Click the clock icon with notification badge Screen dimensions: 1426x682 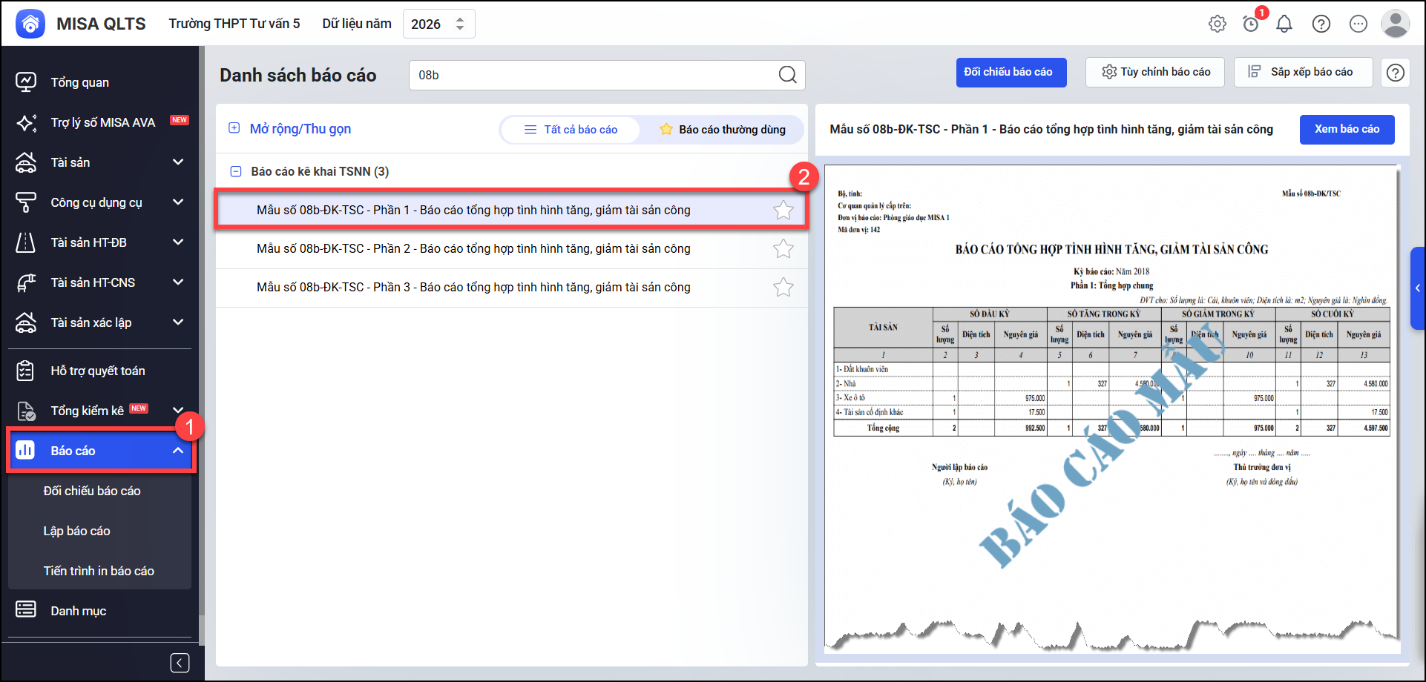(1251, 24)
